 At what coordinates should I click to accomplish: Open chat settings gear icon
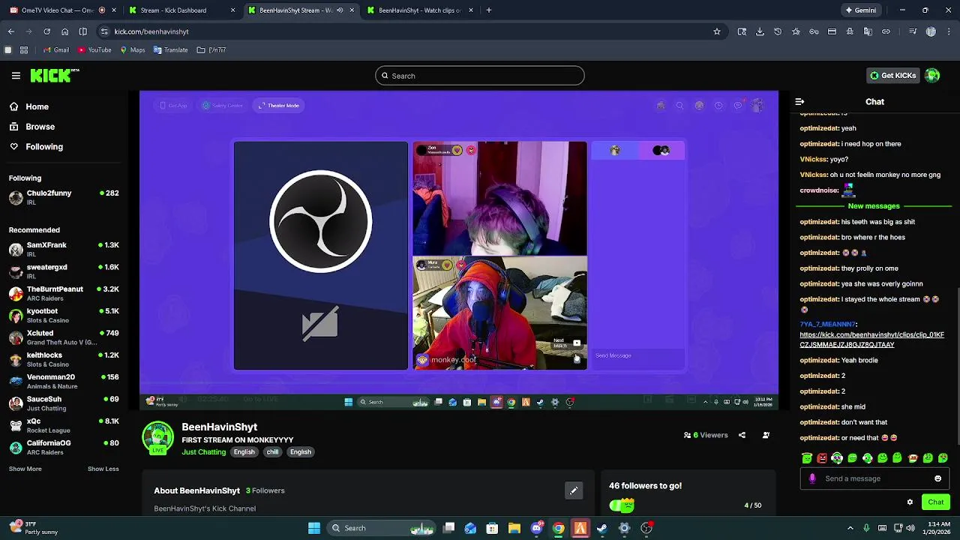[x=910, y=502]
